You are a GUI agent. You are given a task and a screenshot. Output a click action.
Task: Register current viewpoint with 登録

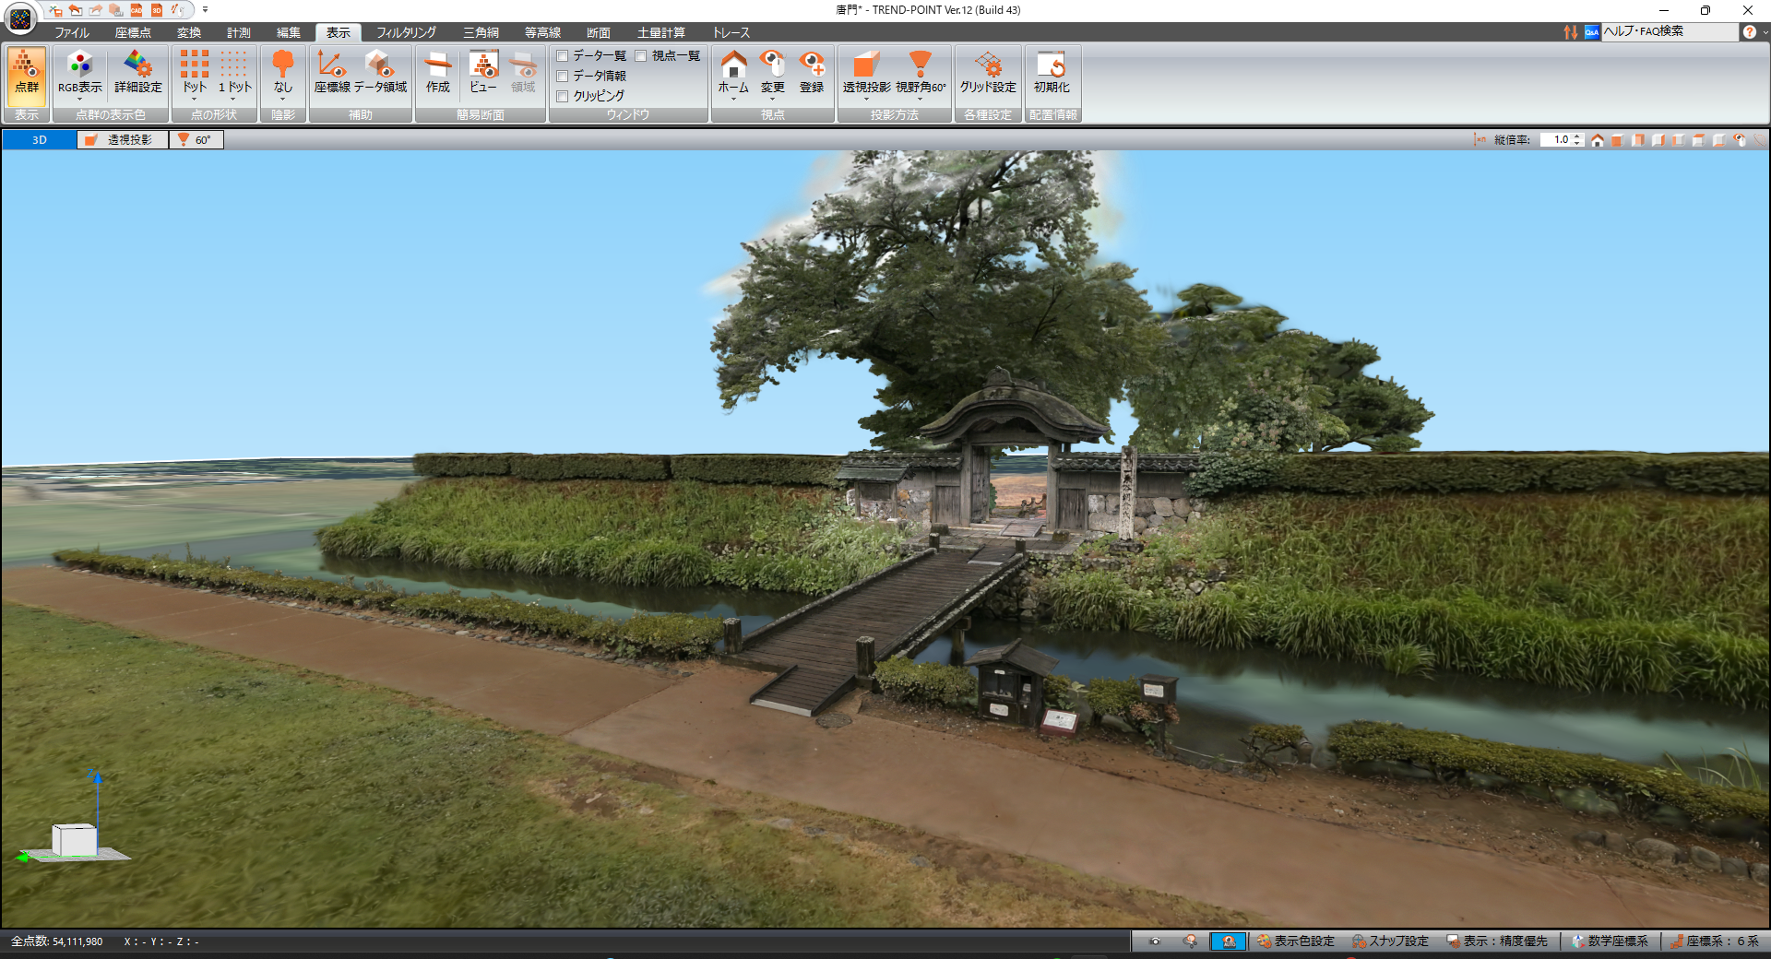tap(812, 74)
